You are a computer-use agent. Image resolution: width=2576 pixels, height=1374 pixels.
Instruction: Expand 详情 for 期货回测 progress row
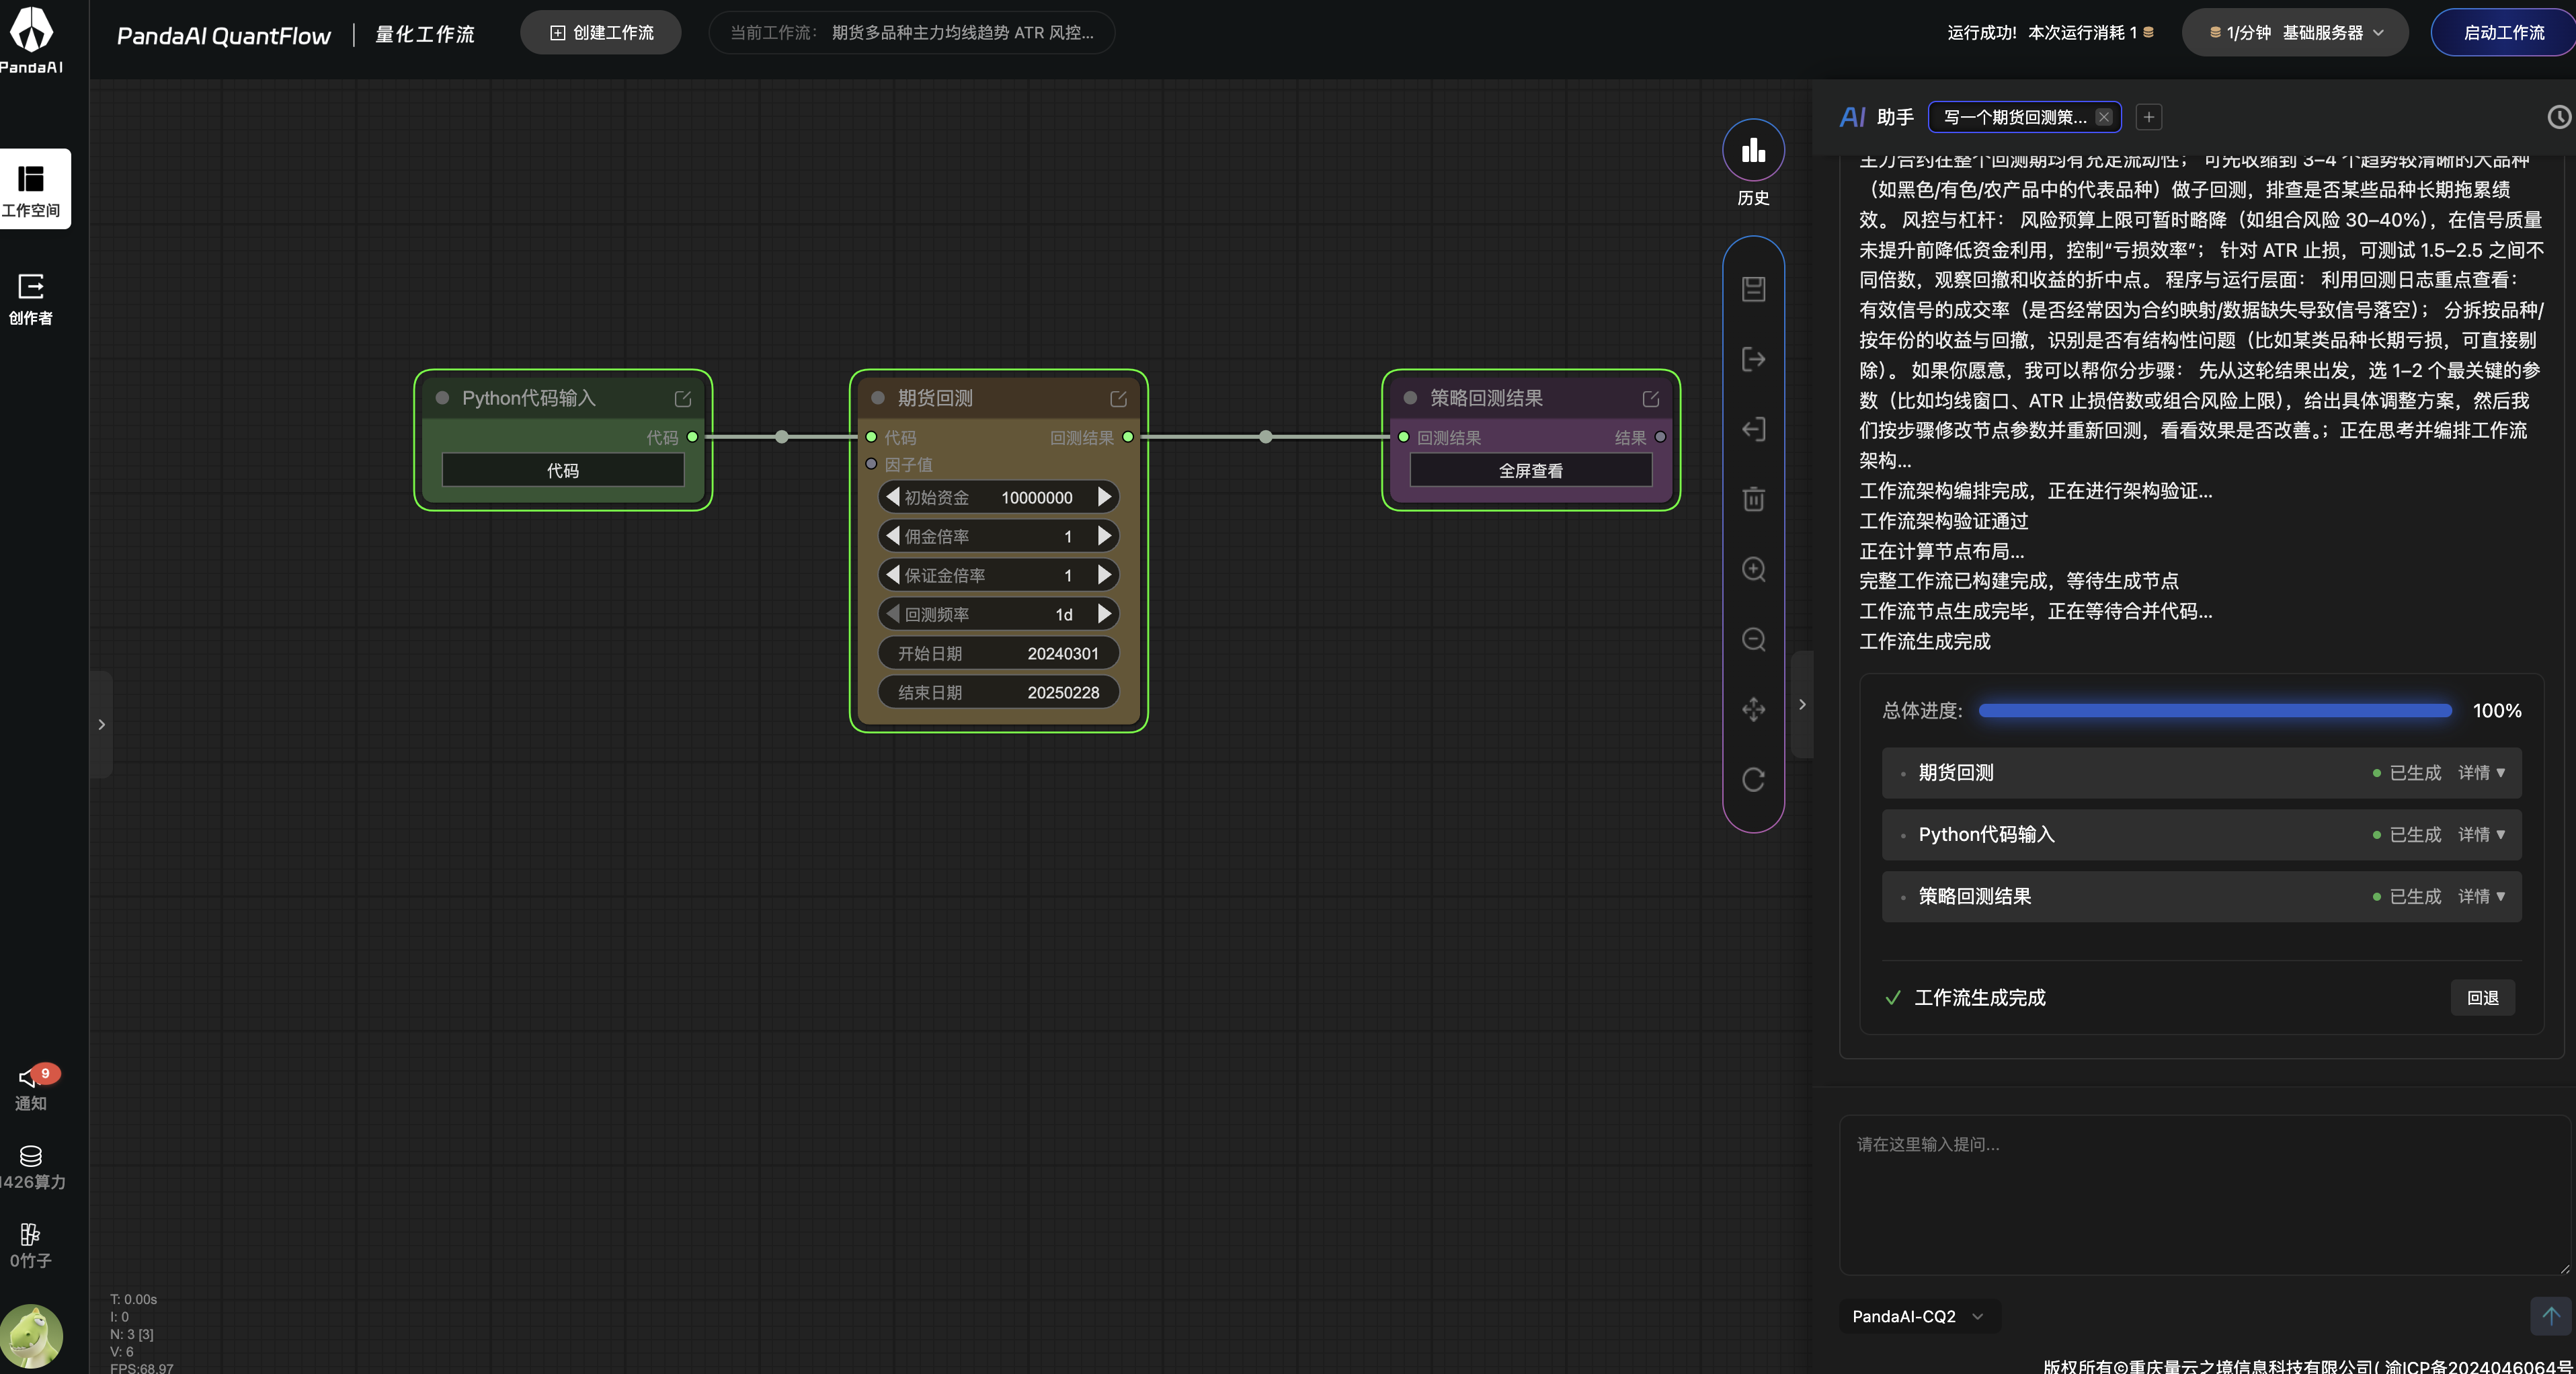point(2481,773)
